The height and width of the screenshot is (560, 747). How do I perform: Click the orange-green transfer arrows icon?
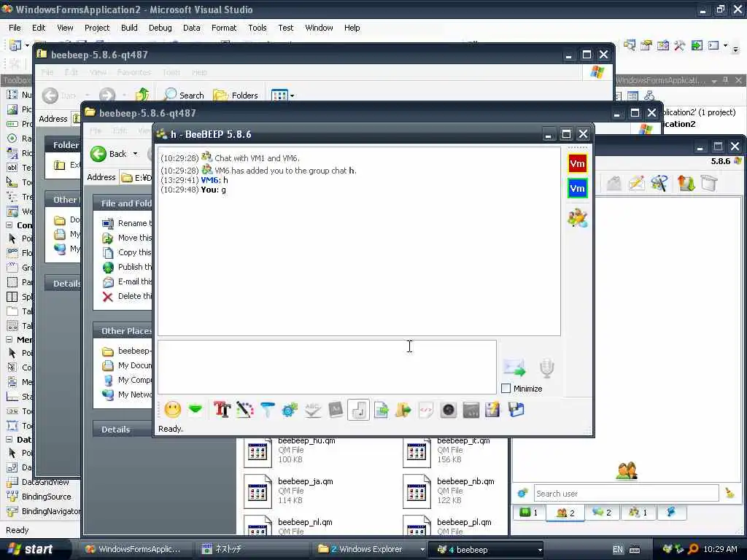(x=686, y=183)
